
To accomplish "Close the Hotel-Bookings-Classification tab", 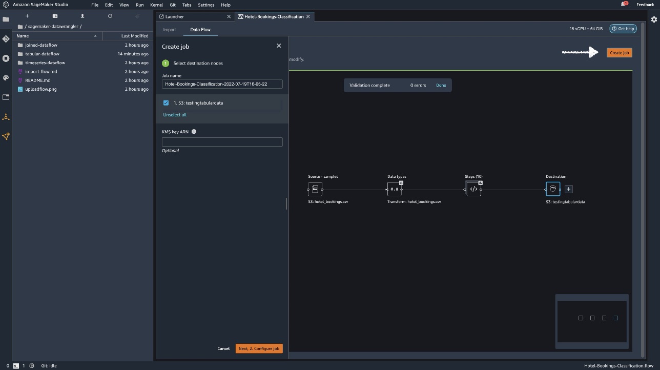I will [x=308, y=16].
